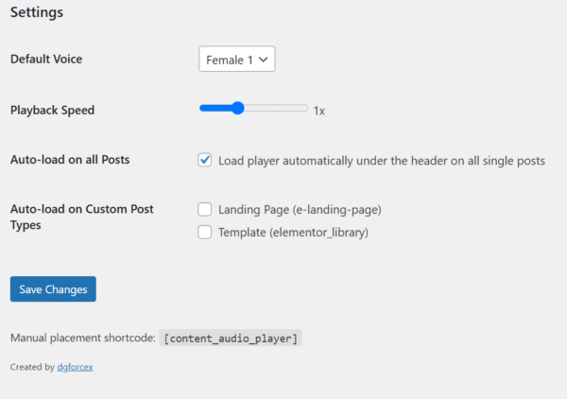The height and width of the screenshot is (399, 567).
Task: Click the 'Auto-load on all Posts' row label
Action: (70, 160)
